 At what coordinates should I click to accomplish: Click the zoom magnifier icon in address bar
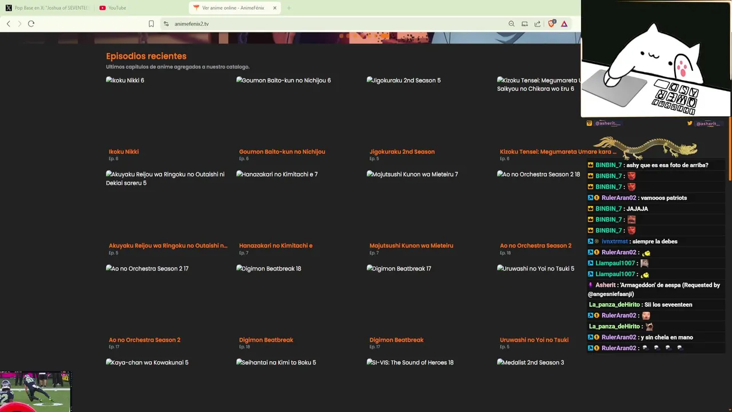coord(511,23)
